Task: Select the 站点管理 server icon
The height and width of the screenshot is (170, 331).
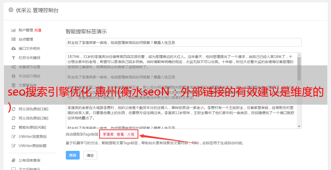Action: (14, 39)
